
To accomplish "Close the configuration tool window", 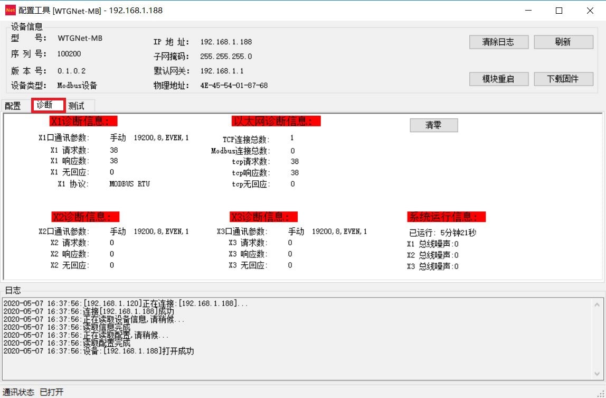I will click(590, 11).
